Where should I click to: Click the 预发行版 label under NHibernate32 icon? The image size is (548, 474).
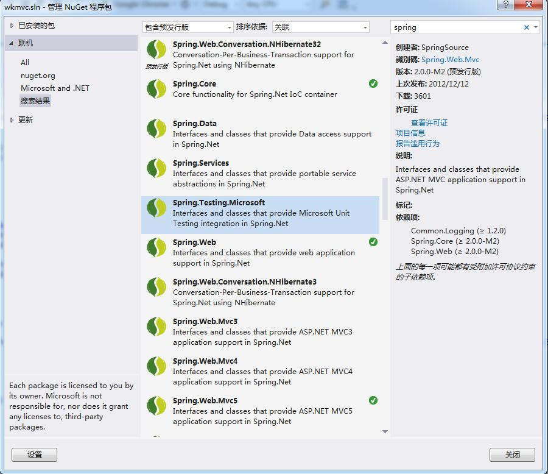pyautogui.click(x=157, y=66)
